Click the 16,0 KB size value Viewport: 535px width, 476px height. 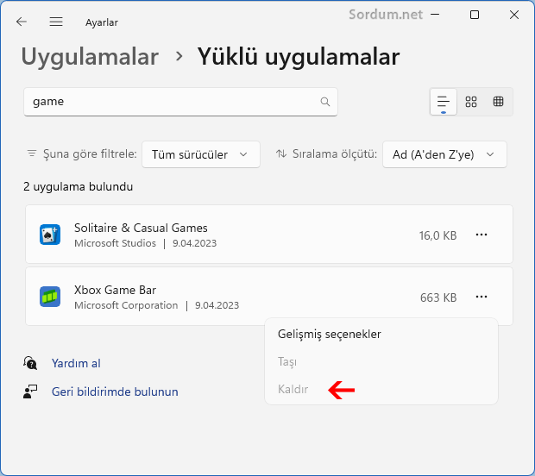tap(437, 235)
